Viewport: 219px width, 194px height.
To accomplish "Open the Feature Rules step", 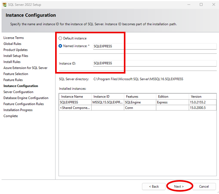I will [13, 80].
